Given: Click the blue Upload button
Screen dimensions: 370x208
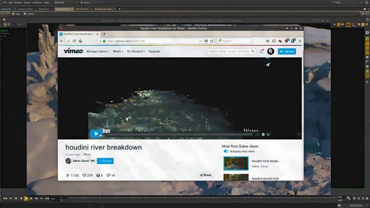Looking at the screenshot, I should [x=287, y=51].
